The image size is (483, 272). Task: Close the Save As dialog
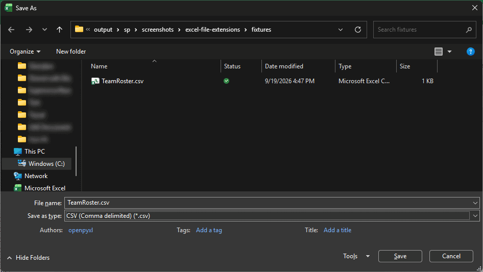click(475, 8)
